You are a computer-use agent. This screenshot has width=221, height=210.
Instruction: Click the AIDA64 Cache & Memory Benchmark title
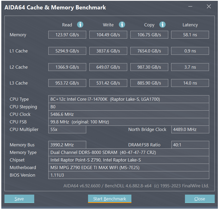pos(55,8)
